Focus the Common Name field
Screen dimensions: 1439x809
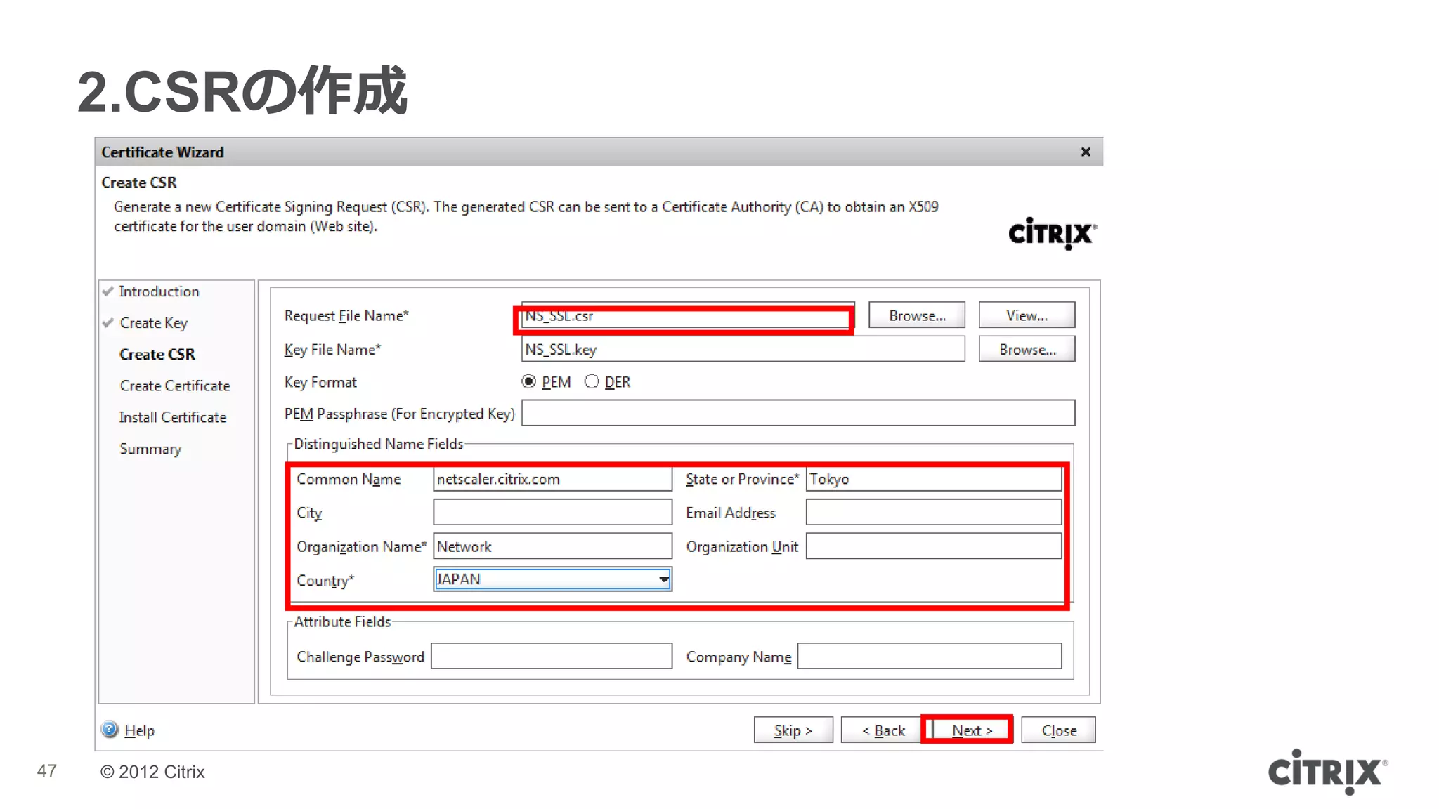(552, 479)
